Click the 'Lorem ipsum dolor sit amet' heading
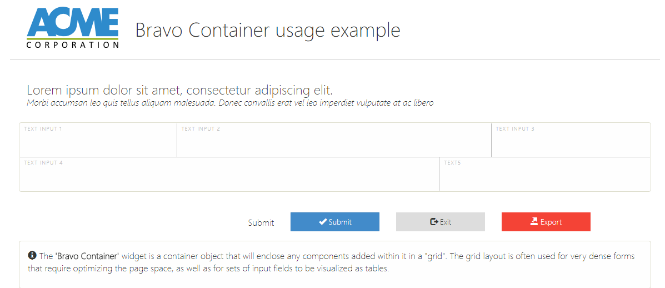Viewport: 665px width, 288px height. coord(179,90)
